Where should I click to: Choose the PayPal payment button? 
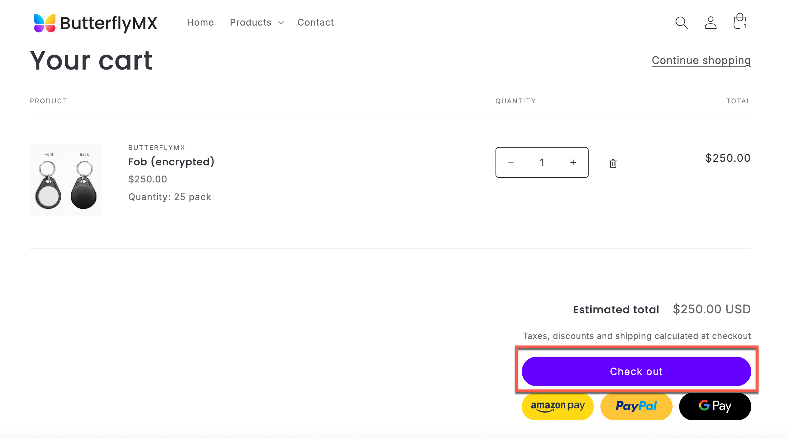pos(636,406)
